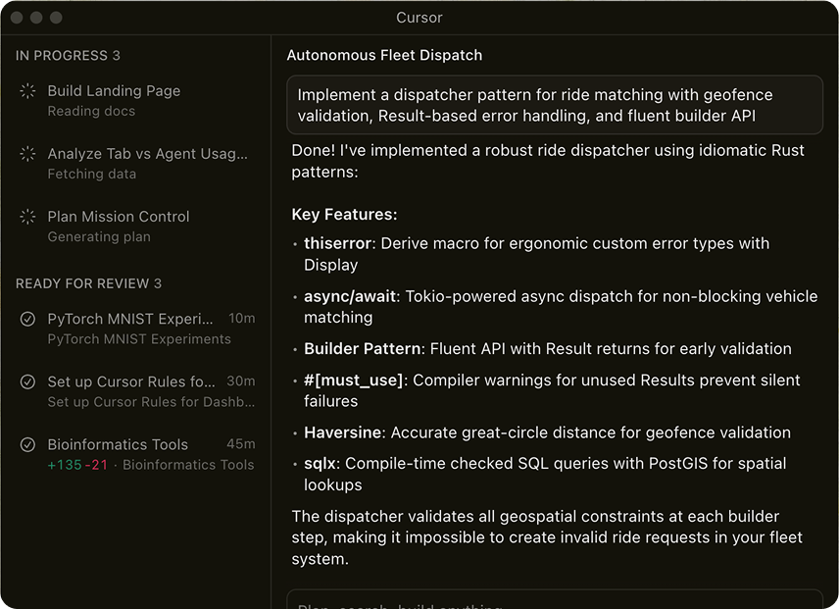This screenshot has width=839, height=609.
Task: Collapse the Ready for Review section header
Action: pyautogui.click(x=88, y=283)
